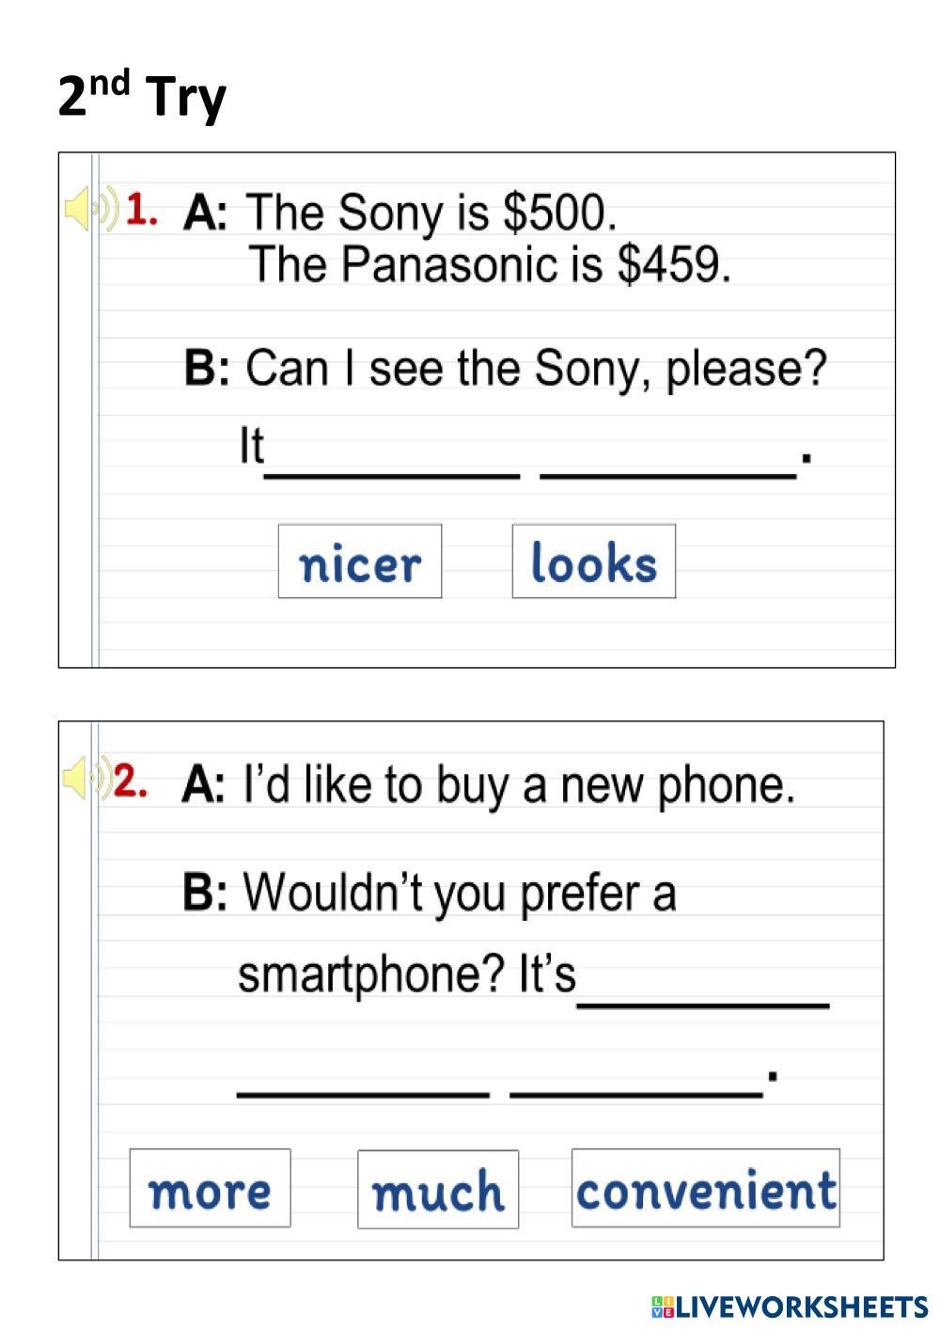Click the sentence "Can I see the Sony, please?"
940x1330 pixels.
click(536, 368)
